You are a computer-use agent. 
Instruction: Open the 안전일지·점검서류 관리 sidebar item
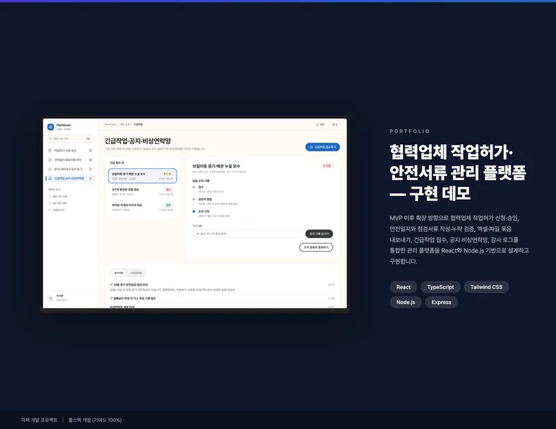point(70,160)
